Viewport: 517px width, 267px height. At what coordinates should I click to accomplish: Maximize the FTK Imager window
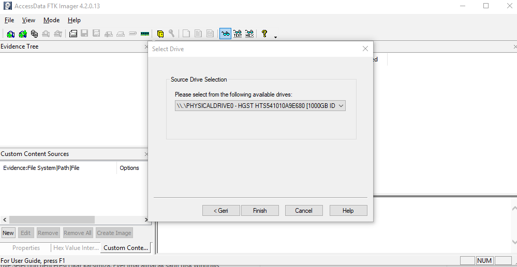click(485, 6)
